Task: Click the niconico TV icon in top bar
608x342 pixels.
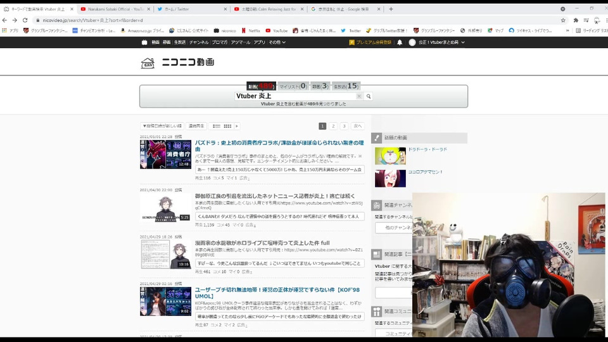Action: pyautogui.click(x=144, y=42)
